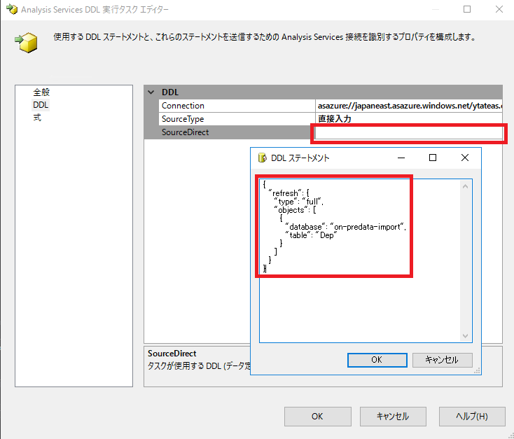This screenshot has width=514, height=439.
Task: Select the SourceDirect property label
Action: click(x=185, y=132)
